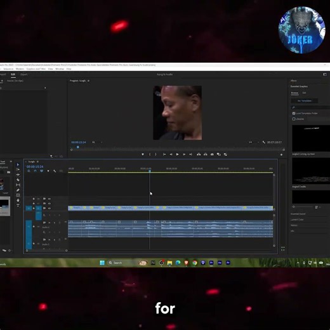Select the Track Select Forward tool
This screenshot has width=330, height=330.
[x=18, y=169]
